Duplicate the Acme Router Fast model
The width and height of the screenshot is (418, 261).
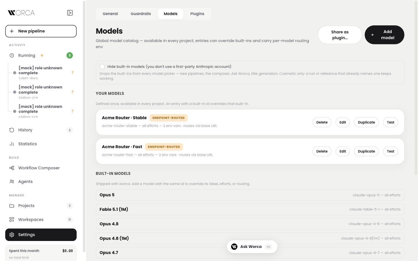366,151
